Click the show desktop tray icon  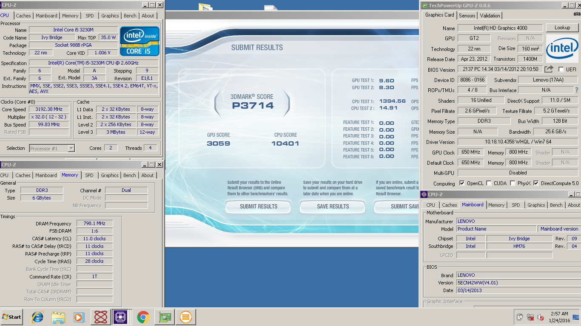(576, 317)
